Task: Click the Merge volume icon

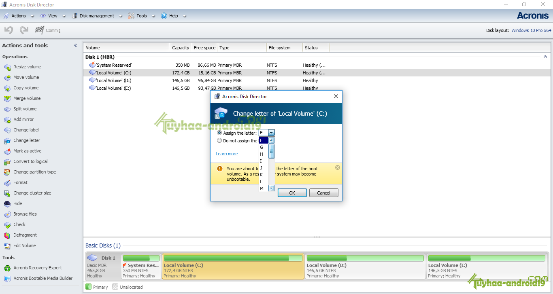Action: click(7, 99)
